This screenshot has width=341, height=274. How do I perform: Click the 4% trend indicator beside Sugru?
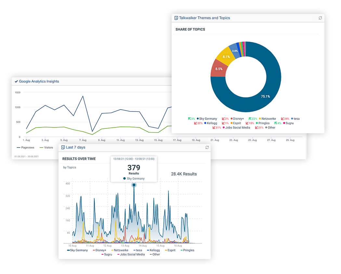click(x=278, y=123)
